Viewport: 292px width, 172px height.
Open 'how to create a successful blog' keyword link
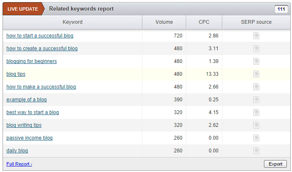42,49
